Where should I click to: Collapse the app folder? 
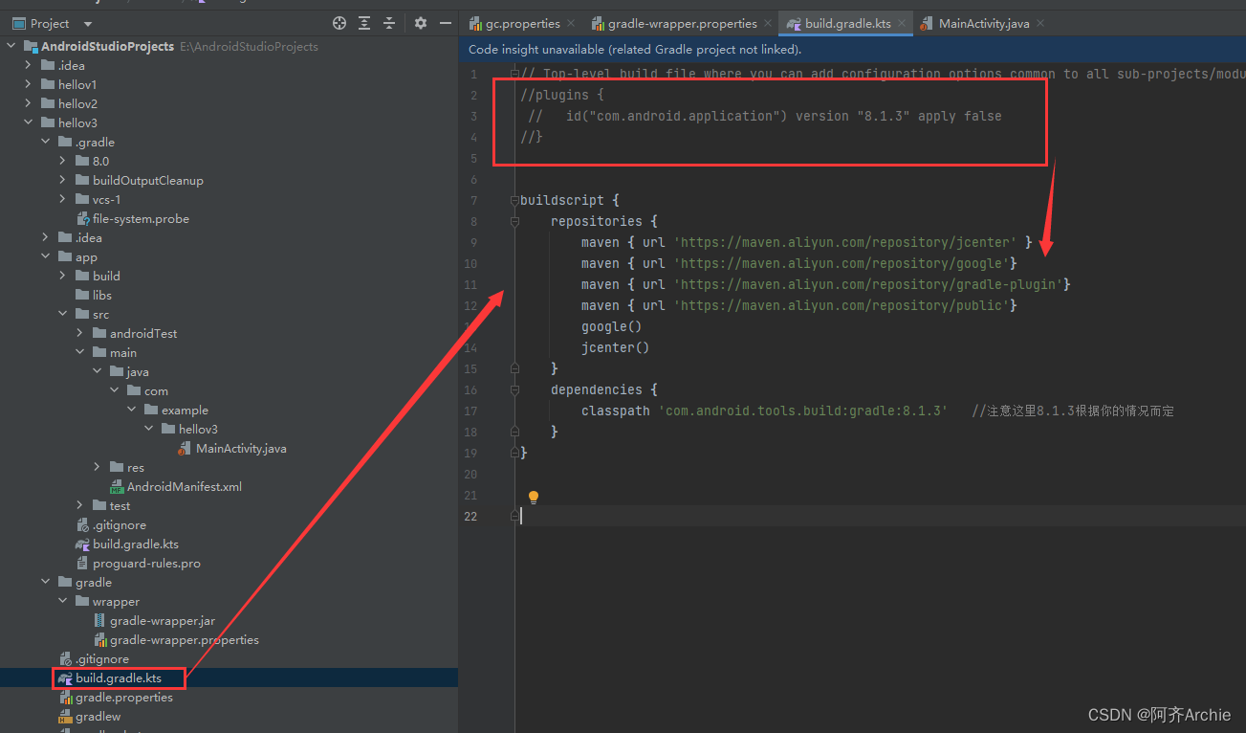click(x=46, y=256)
